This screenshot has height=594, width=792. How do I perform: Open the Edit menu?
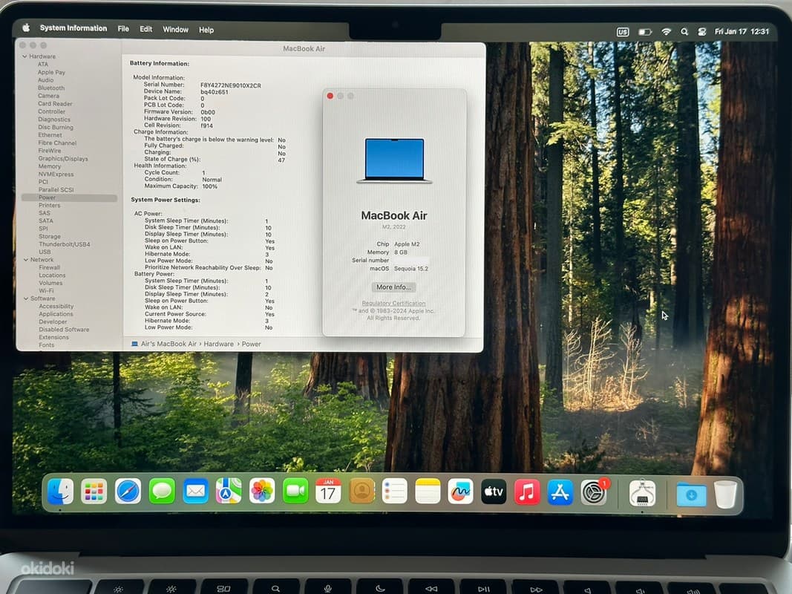click(146, 29)
